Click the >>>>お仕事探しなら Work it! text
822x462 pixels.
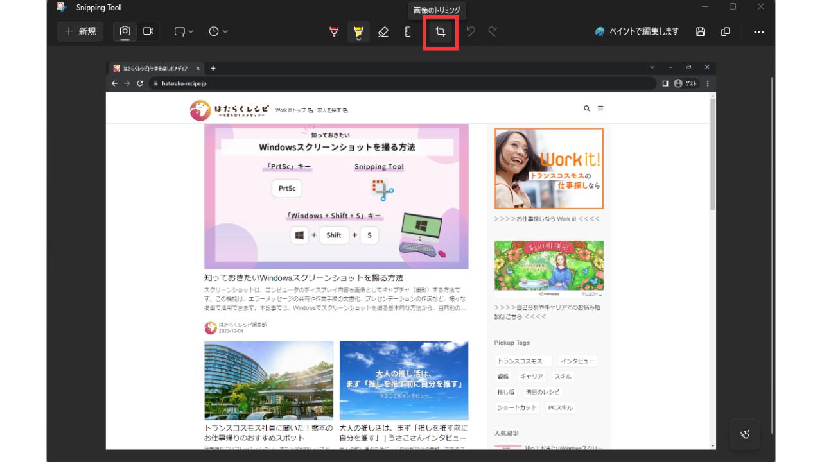click(x=547, y=219)
